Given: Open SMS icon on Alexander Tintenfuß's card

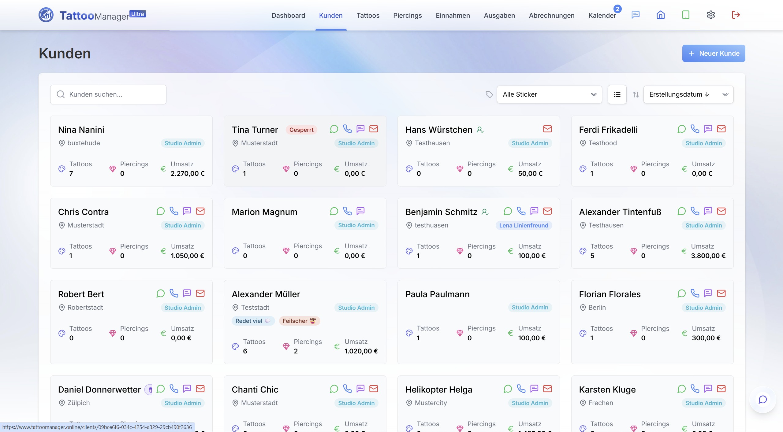Looking at the screenshot, I should [708, 211].
